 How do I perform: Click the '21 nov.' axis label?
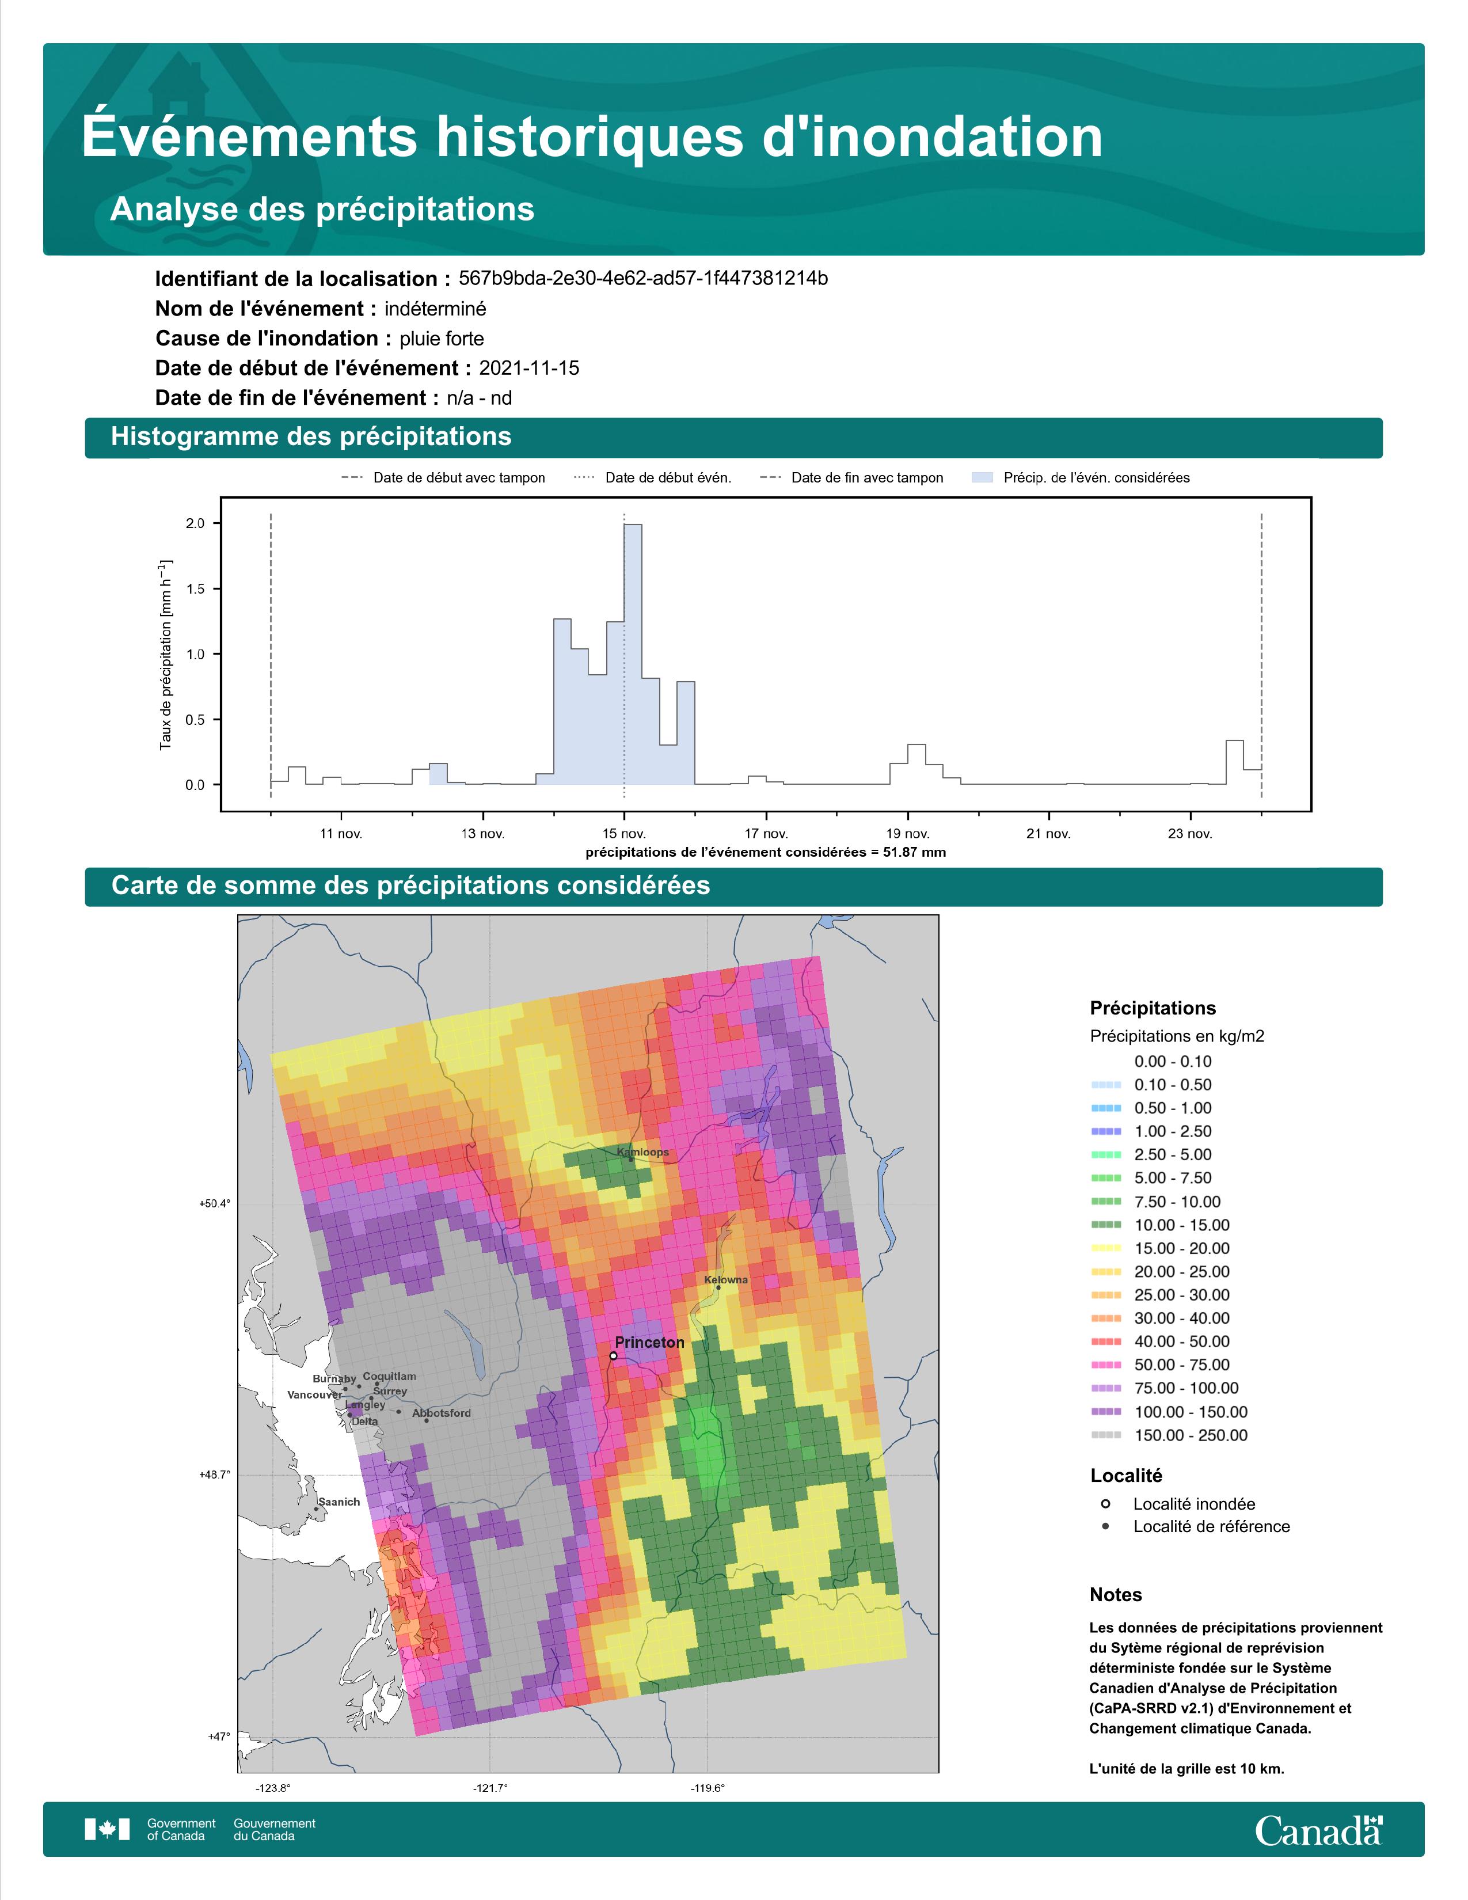[x=1049, y=834]
